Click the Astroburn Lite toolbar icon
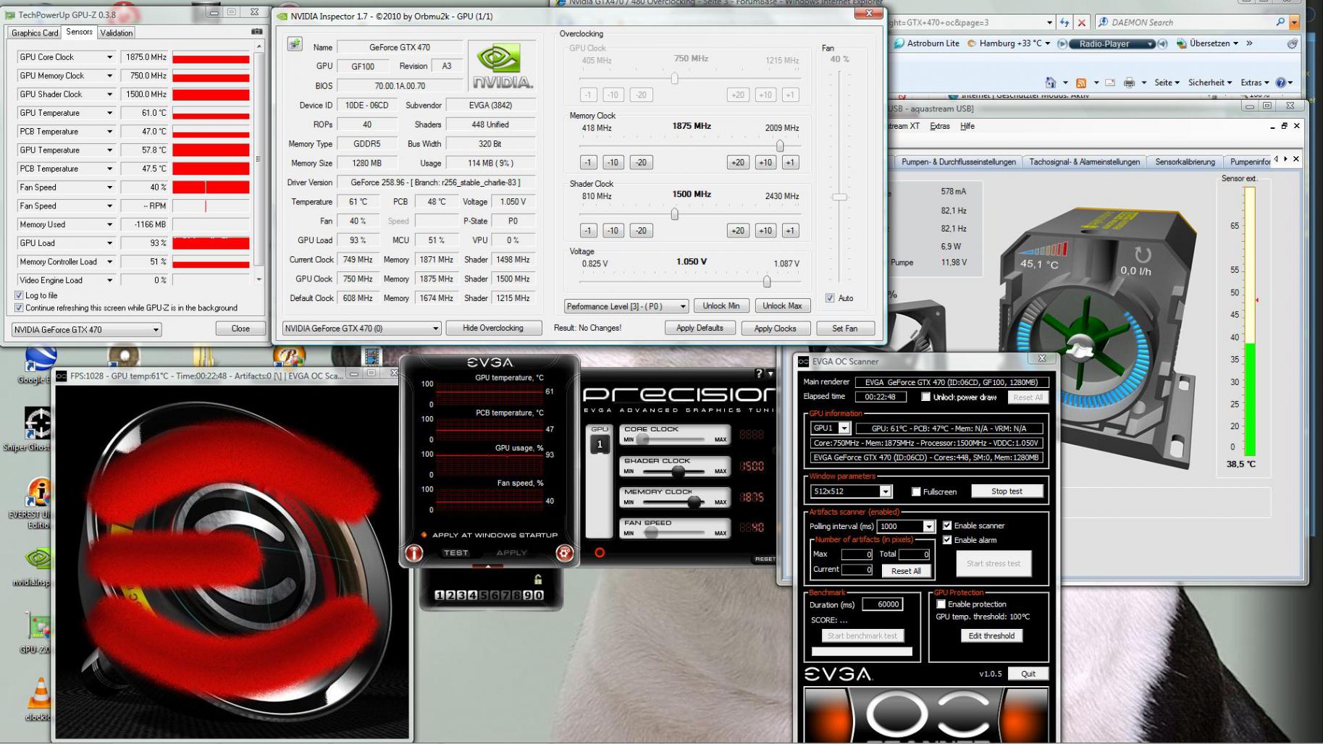 tap(899, 43)
